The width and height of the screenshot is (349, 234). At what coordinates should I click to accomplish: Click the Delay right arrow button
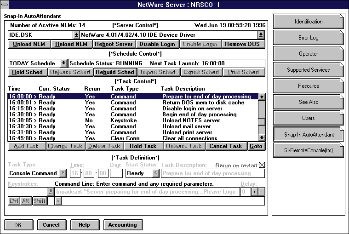pos(254,192)
